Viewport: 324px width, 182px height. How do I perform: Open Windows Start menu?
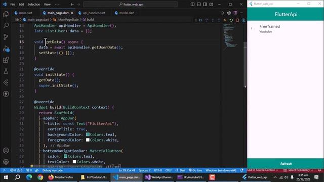(x=6, y=177)
